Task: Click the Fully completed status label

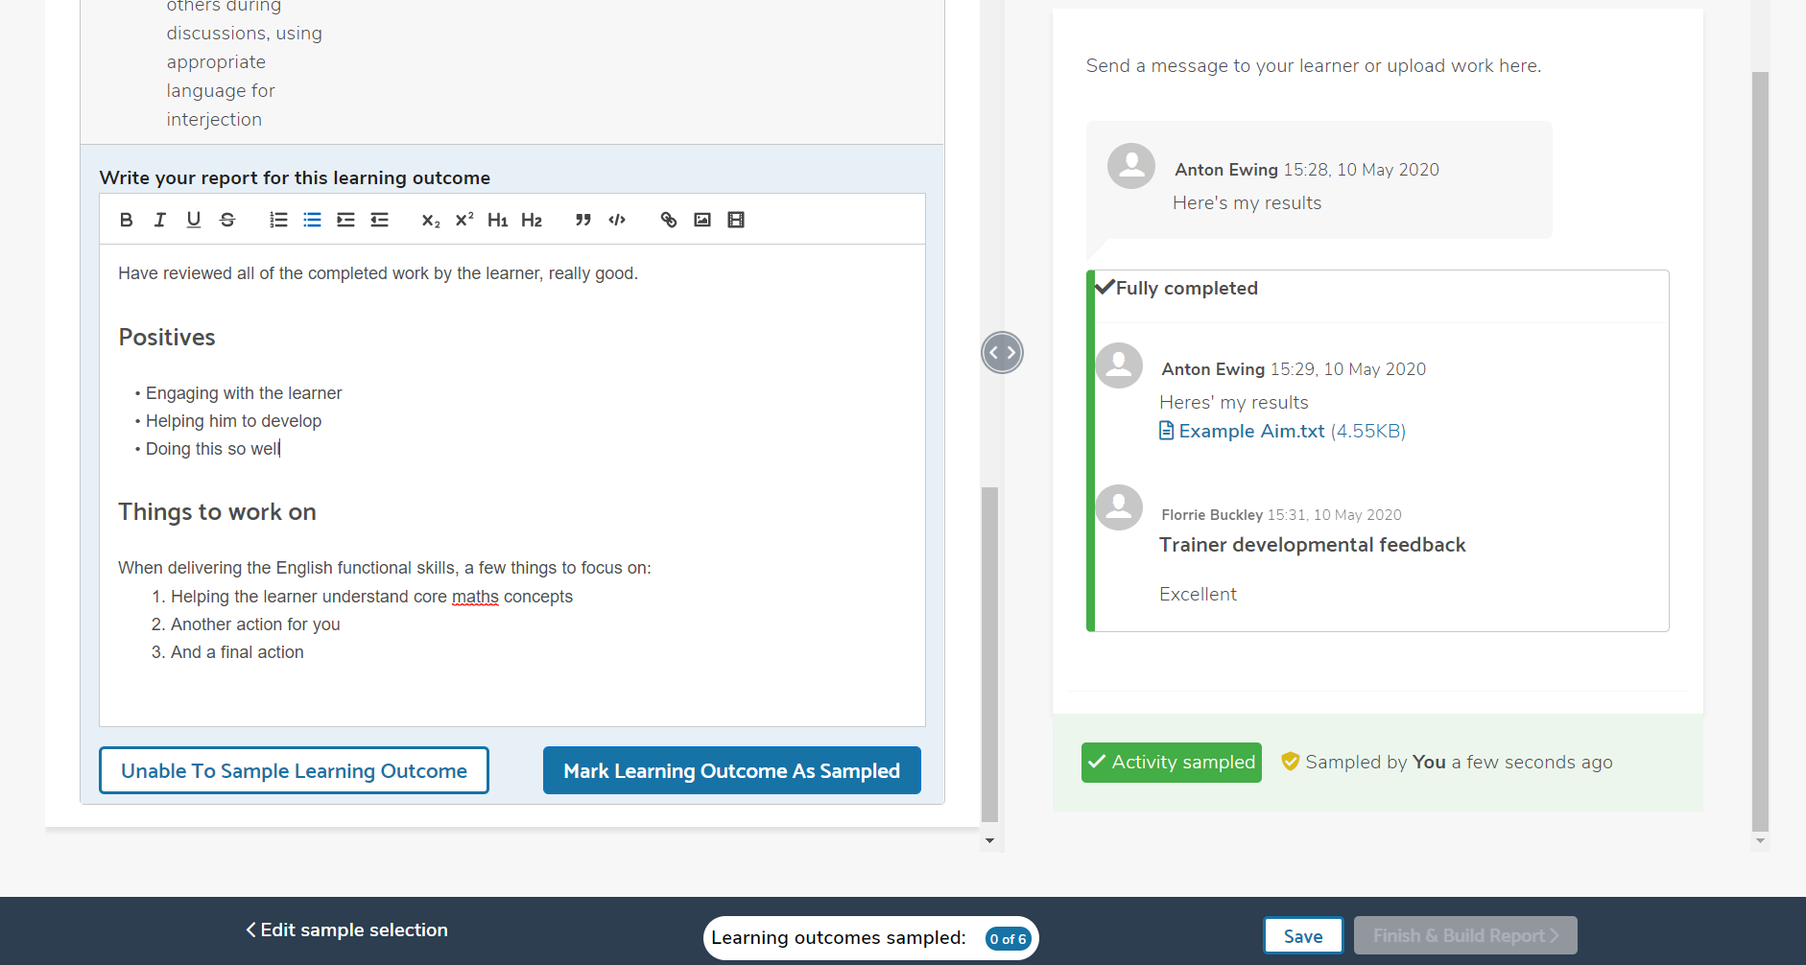Action: (x=1186, y=288)
